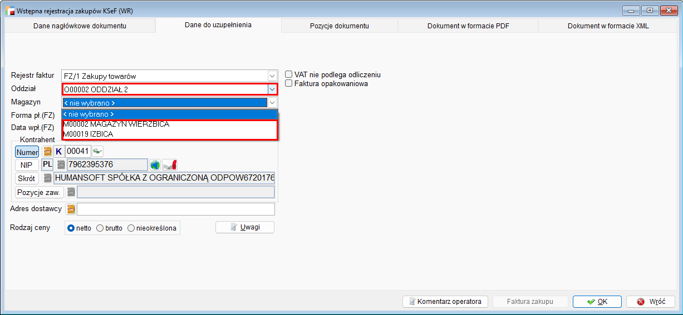Click the red checkmark icon after NIP

pos(170,164)
